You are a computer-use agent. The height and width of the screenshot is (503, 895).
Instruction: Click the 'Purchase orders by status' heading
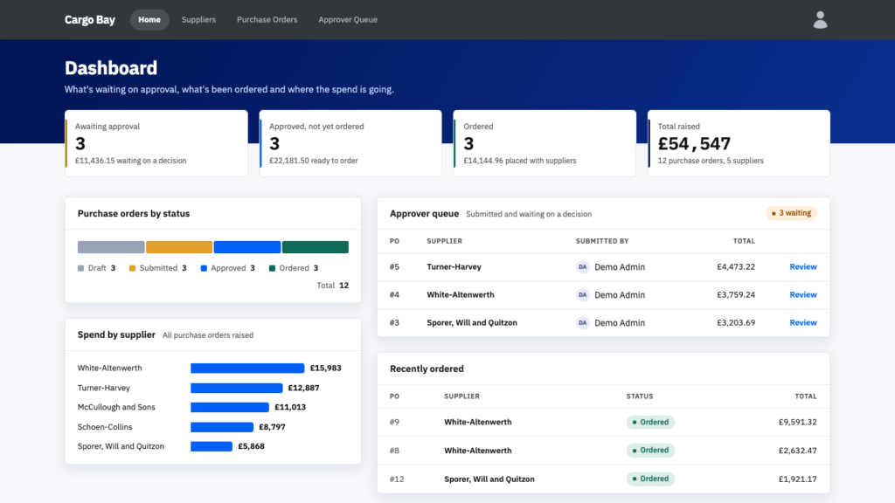(x=134, y=214)
